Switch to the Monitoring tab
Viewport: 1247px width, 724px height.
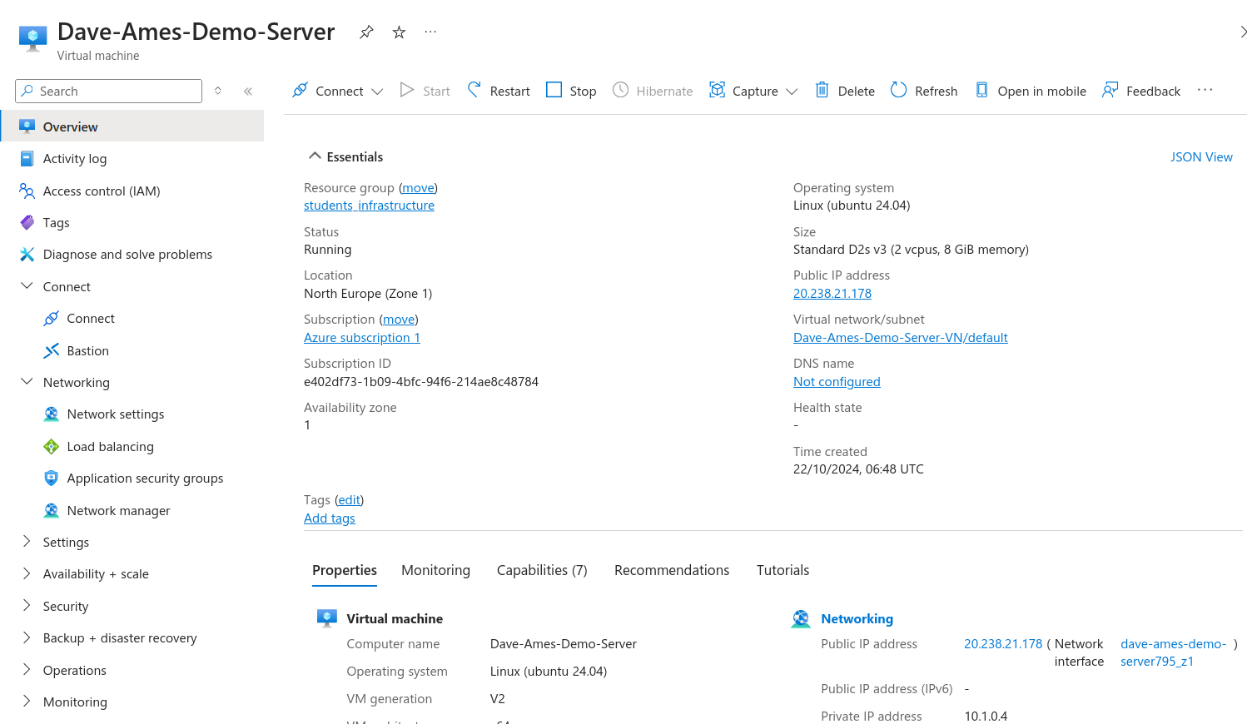point(435,570)
